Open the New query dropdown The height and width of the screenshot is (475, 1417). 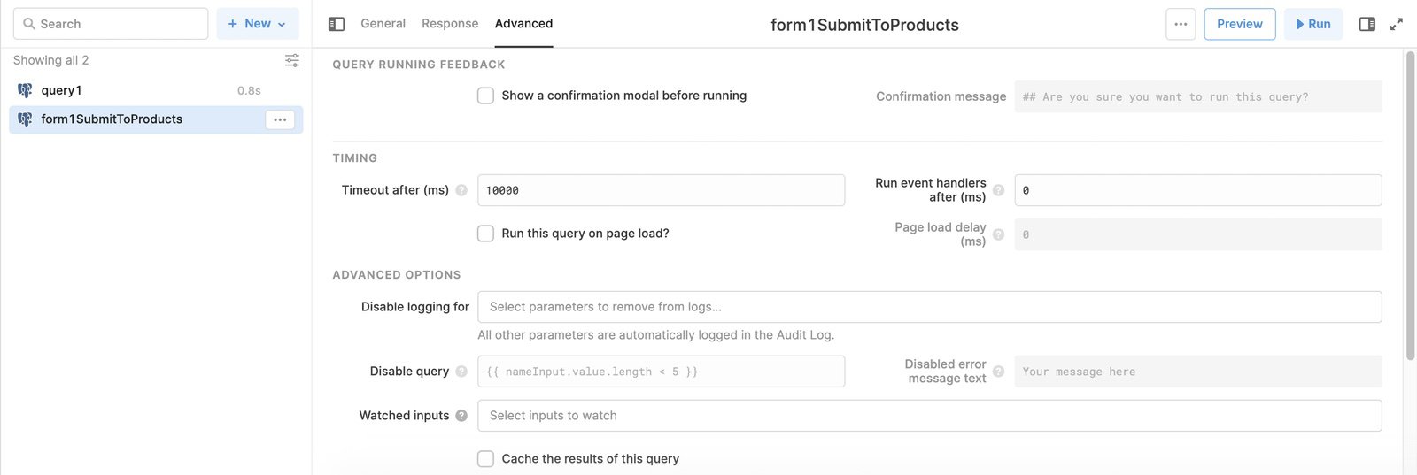pyautogui.click(x=258, y=24)
